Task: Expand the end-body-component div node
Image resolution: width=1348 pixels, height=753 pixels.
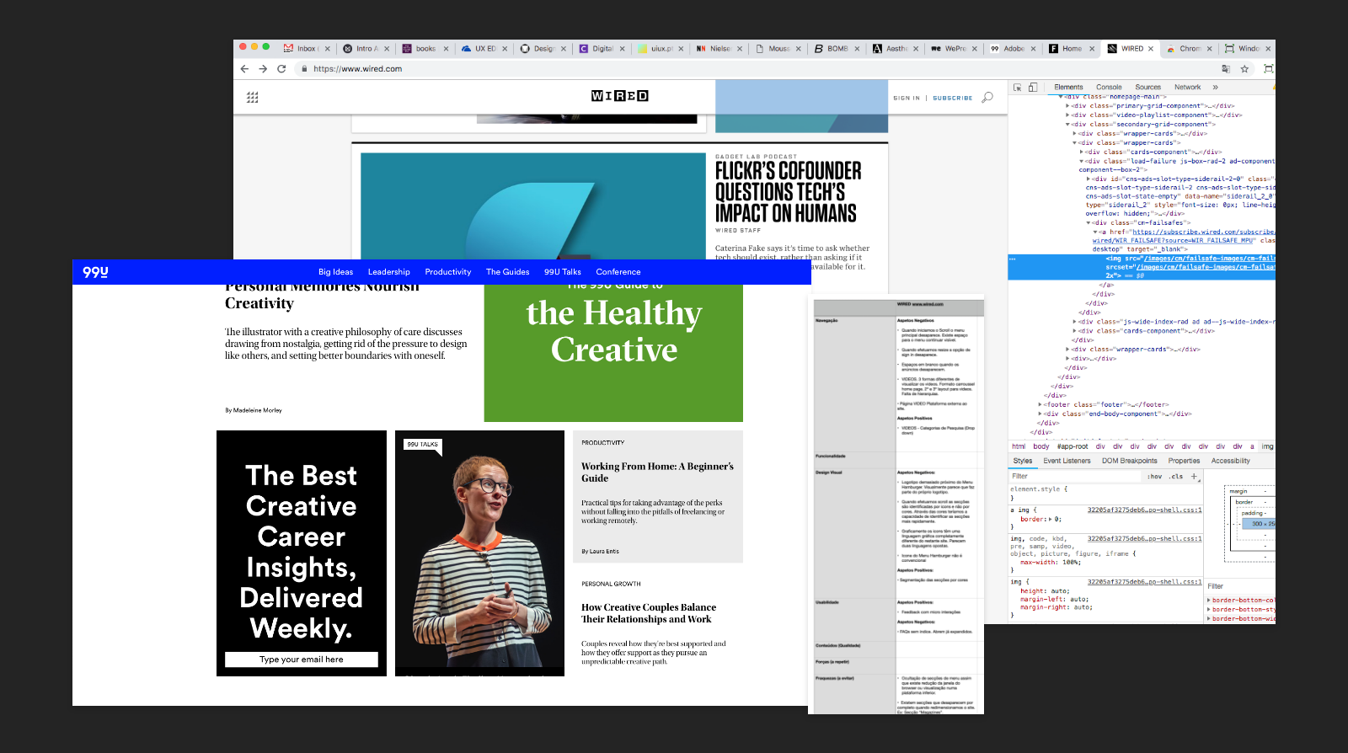Action: [x=1040, y=414]
